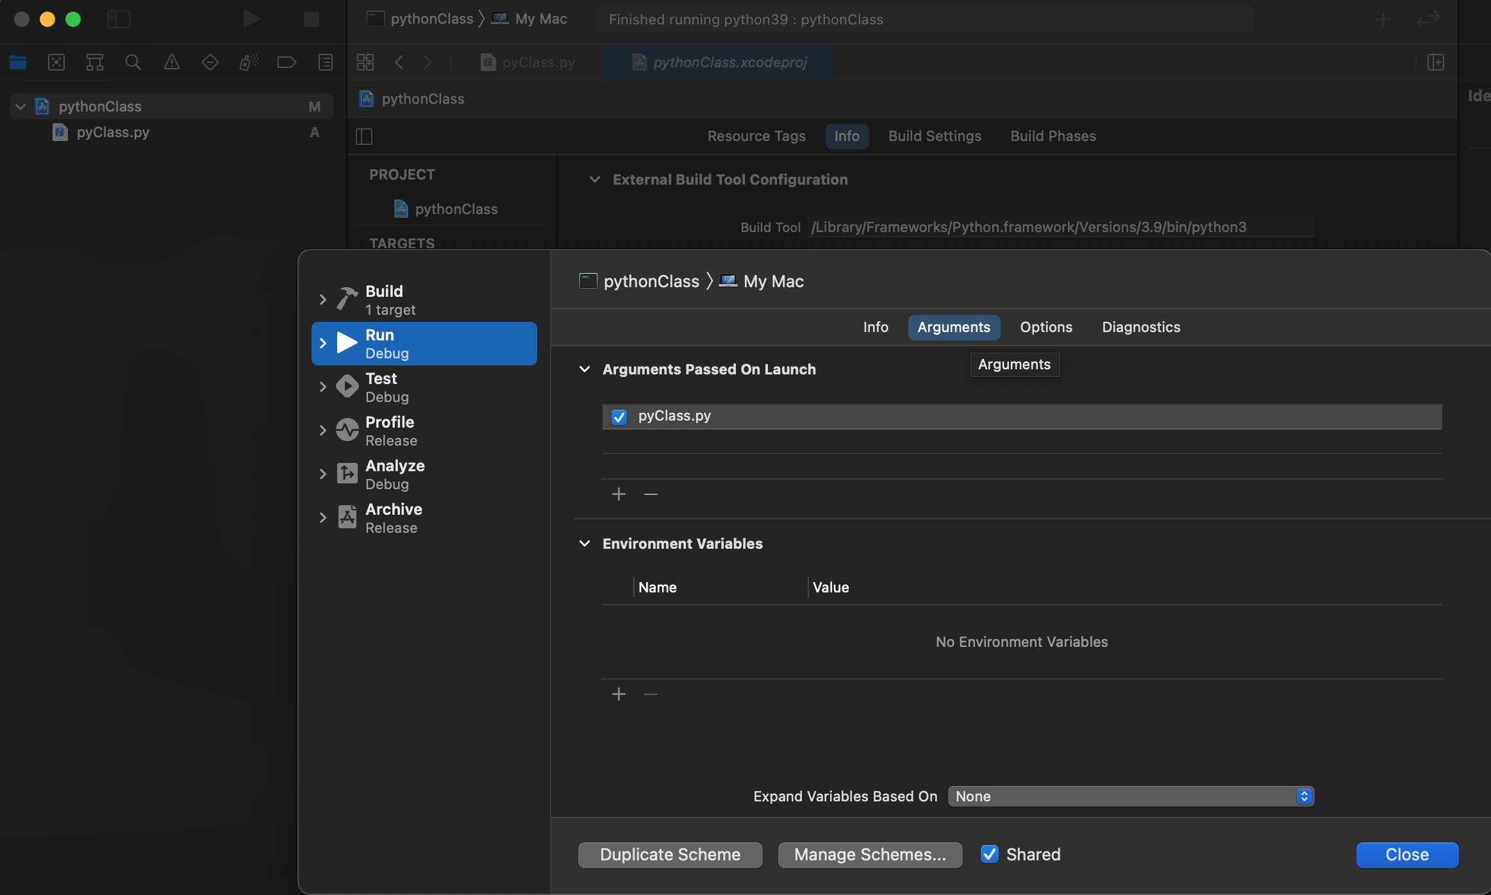
Task: Collapse Arguments Passed On Launch section
Action: tap(584, 369)
